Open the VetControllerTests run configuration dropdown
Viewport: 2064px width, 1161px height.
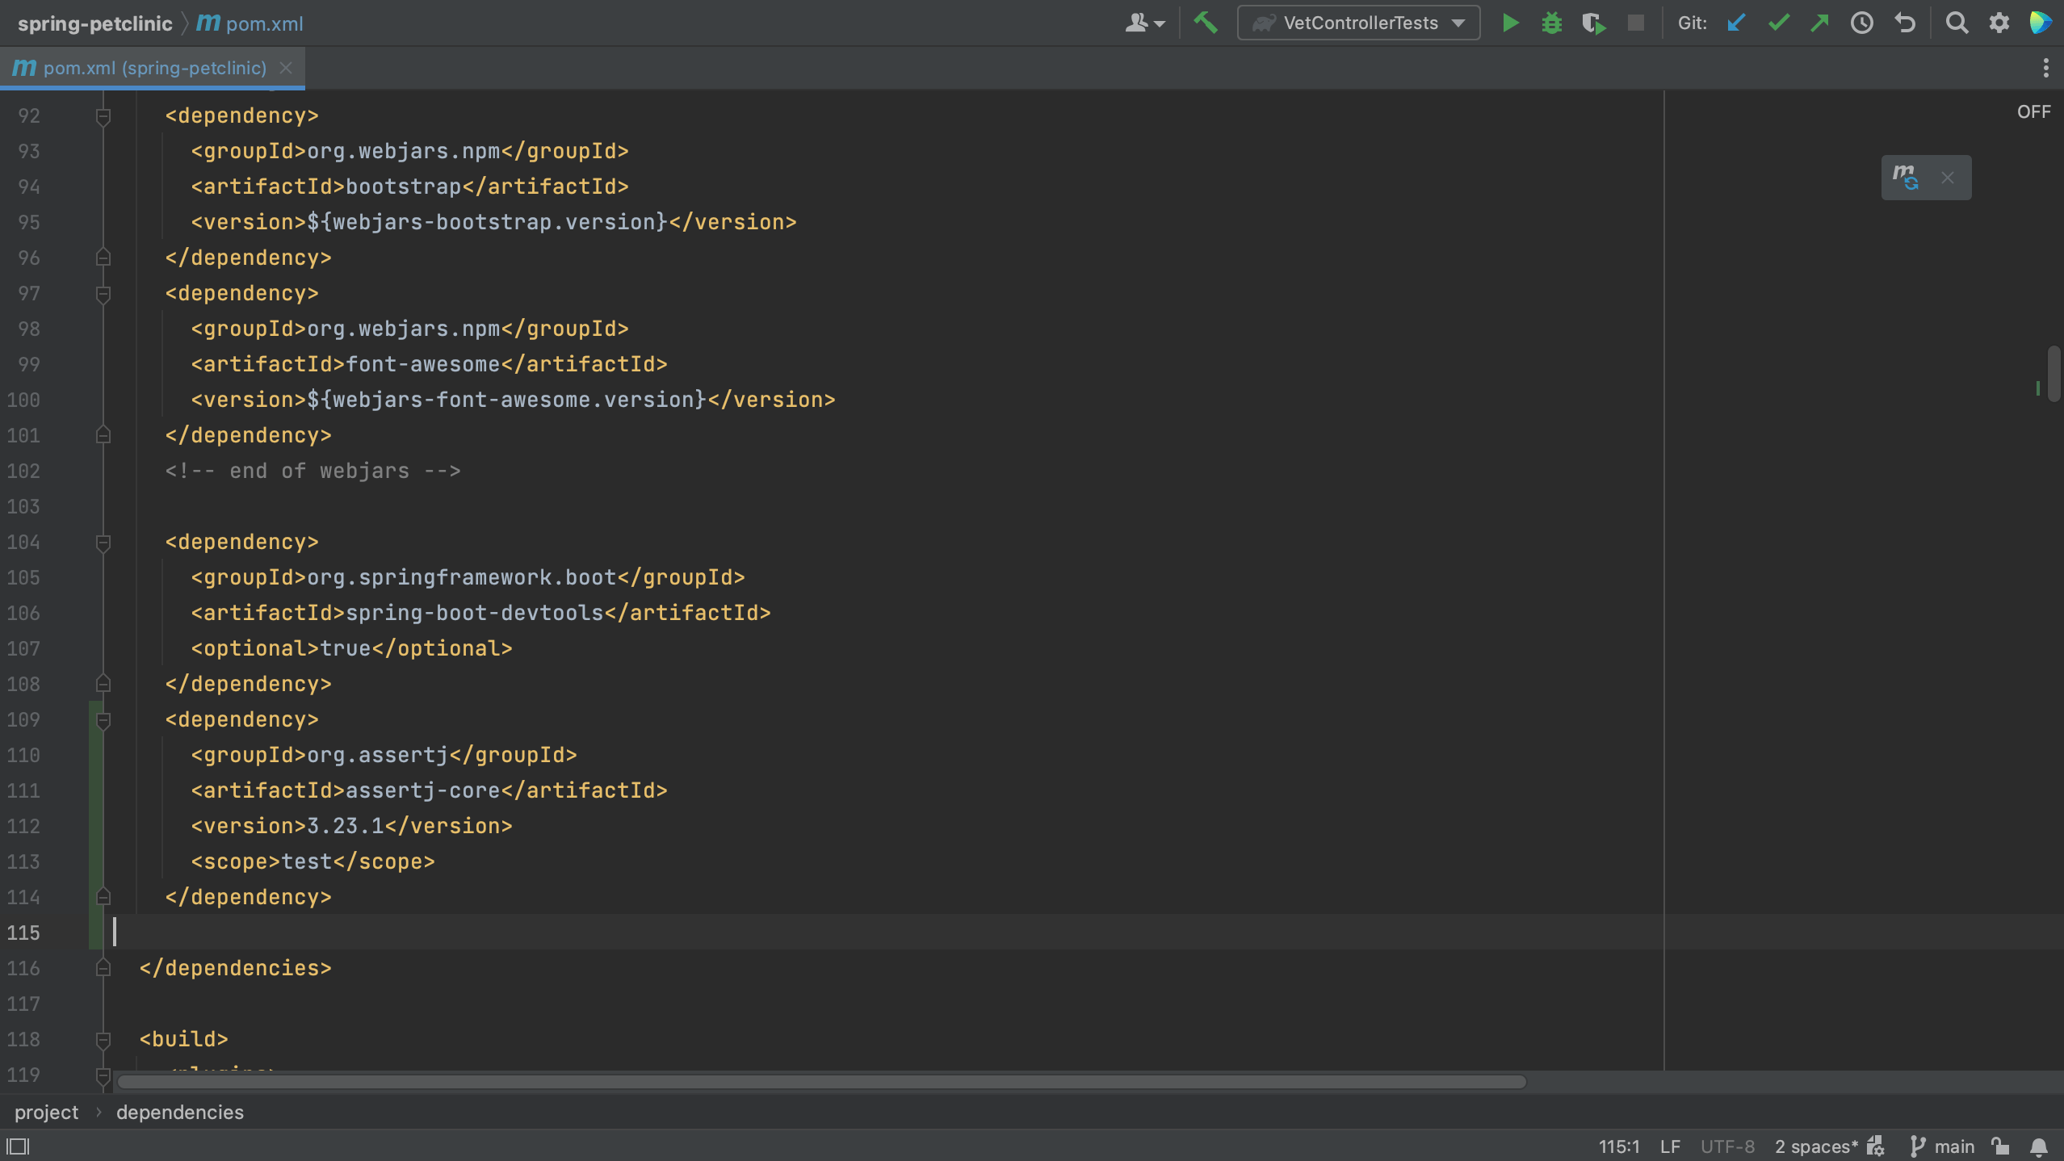click(x=1458, y=23)
